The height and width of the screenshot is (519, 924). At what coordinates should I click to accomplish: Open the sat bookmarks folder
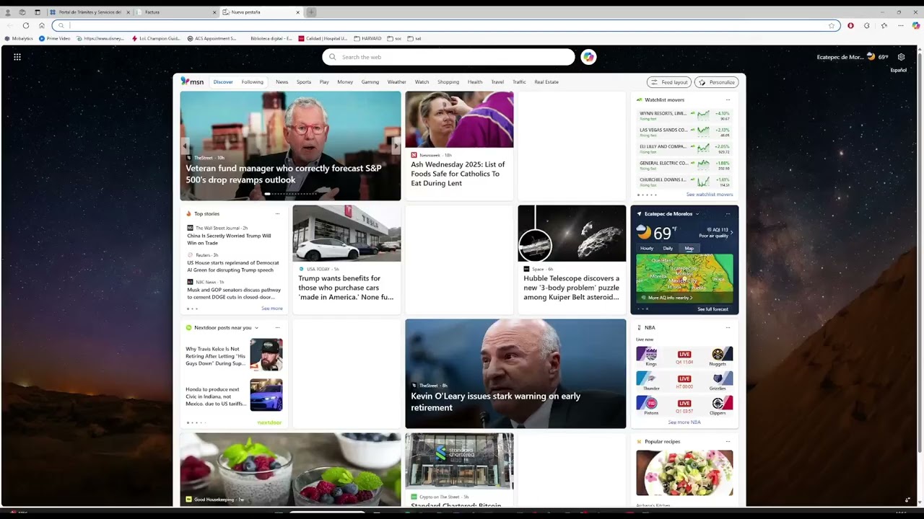[414, 38]
